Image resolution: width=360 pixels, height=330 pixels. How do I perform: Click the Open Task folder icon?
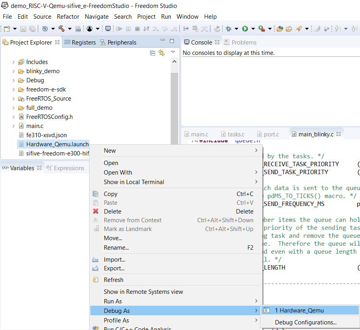pyautogui.click(x=289, y=29)
